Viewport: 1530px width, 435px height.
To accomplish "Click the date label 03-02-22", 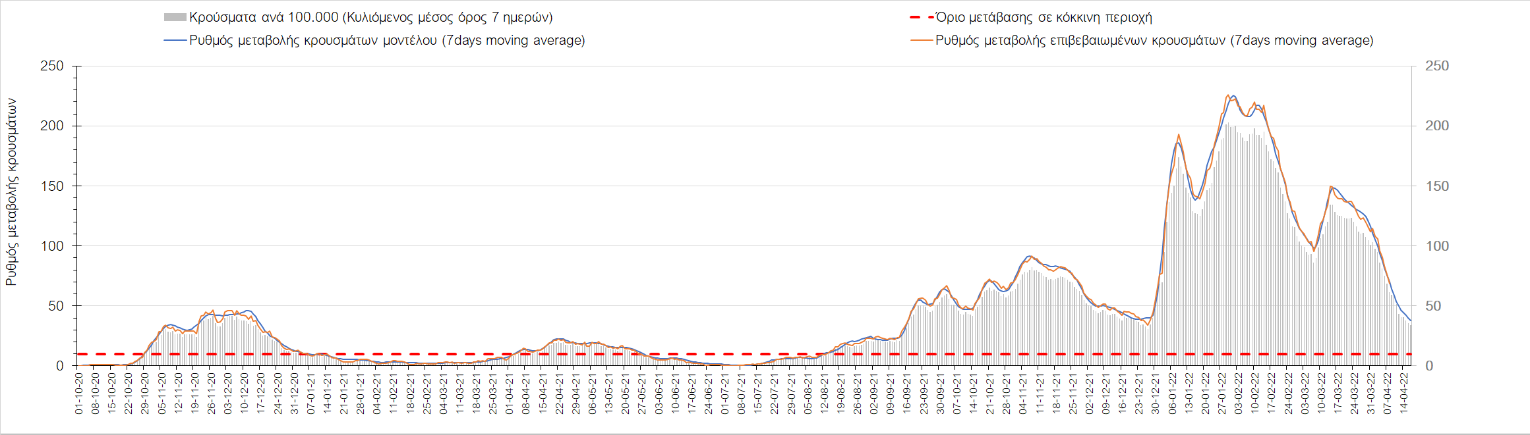I will (x=1238, y=393).
